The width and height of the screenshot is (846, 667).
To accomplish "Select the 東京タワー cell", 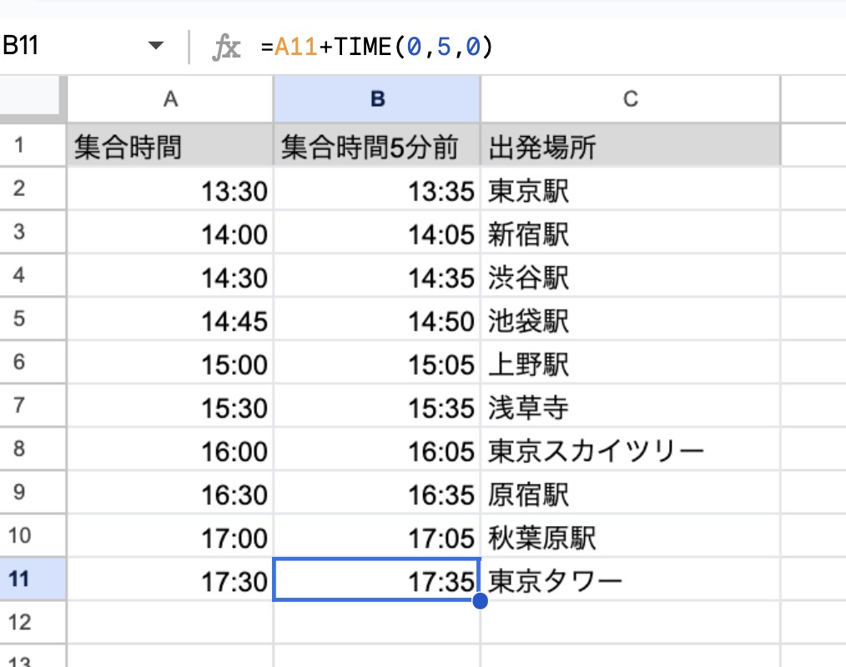I will click(630, 580).
